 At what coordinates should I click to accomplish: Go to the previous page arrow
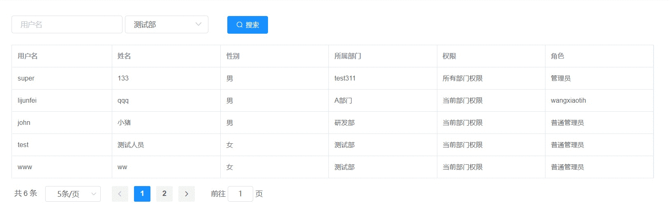120,194
